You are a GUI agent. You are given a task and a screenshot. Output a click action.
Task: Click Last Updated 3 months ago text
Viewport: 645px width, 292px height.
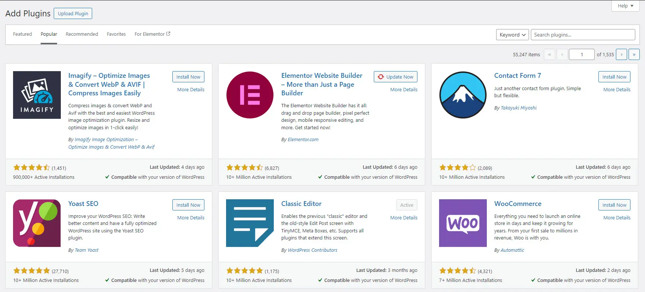pyautogui.click(x=387, y=270)
